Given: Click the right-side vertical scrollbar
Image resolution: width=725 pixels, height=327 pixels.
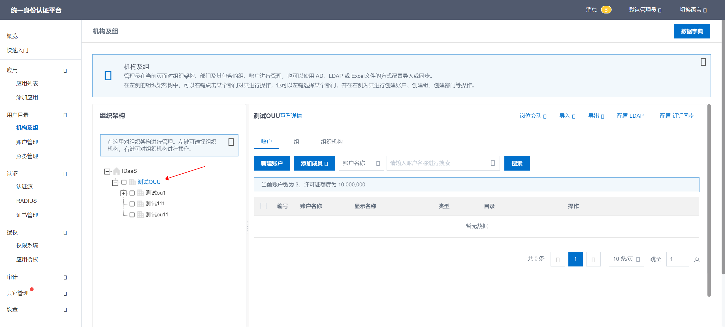Looking at the screenshot, I should pyautogui.click(x=709, y=198).
